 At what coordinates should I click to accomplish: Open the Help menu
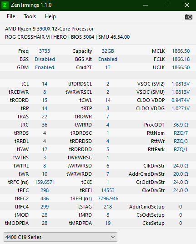pyautogui.click(x=50, y=16)
